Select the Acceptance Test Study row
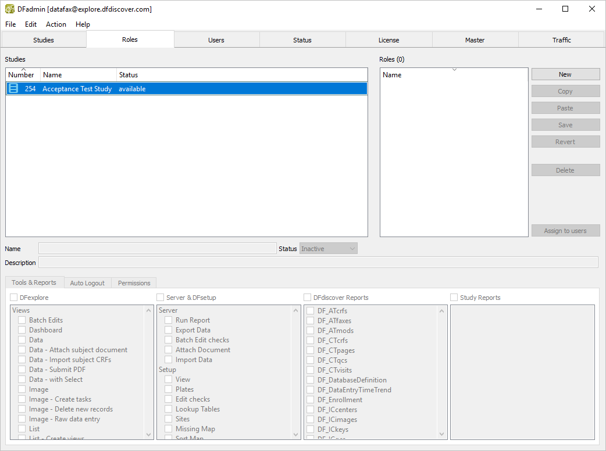This screenshot has height=451, width=606. [x=186, y=89]
